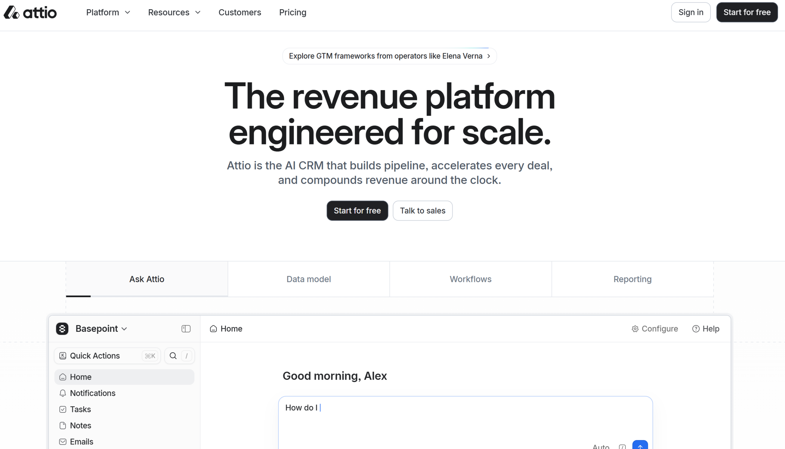Click Start for free below headline
This screenshot has height=449, width=785.
coord(357,211)
